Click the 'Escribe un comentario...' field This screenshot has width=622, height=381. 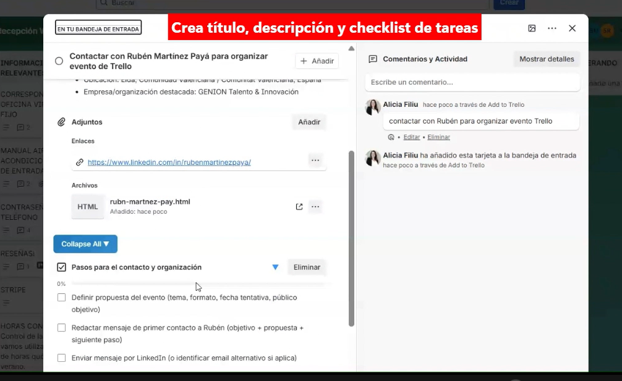point(472,82)
